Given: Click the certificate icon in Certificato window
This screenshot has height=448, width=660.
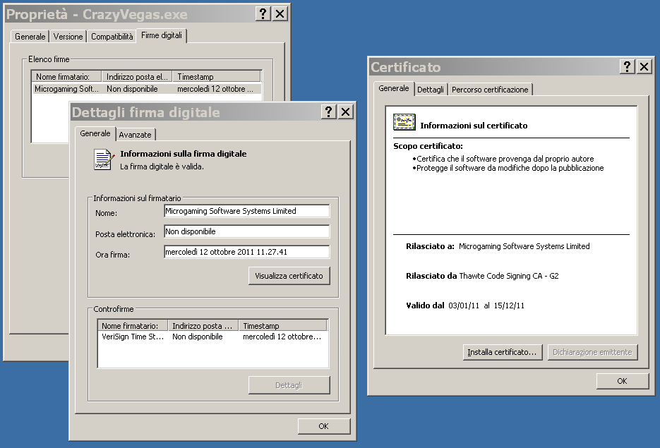Looking at the screenshot, I should point(404,122).
